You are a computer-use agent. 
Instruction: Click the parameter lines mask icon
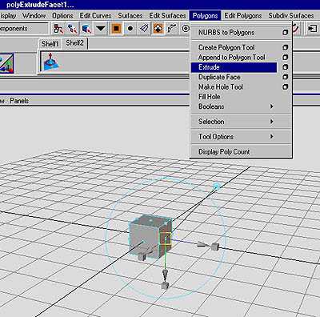(144, 28)
